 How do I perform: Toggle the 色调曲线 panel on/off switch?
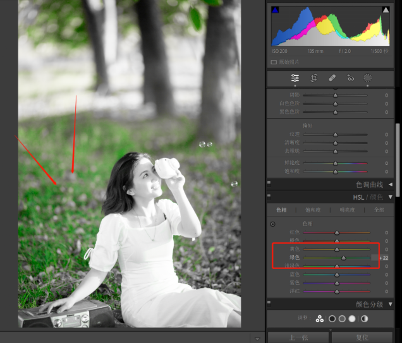click(269, 183)
